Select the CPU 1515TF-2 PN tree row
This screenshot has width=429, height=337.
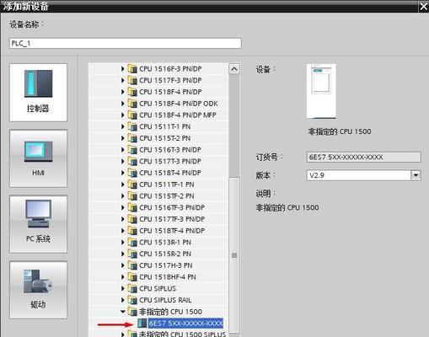[158, 196]
